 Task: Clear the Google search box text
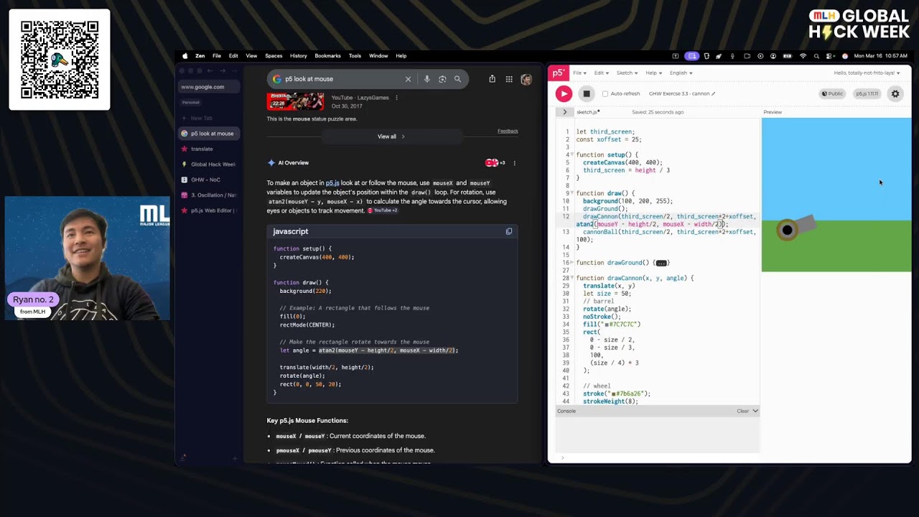pyautogui.click(x=408, y=79)
